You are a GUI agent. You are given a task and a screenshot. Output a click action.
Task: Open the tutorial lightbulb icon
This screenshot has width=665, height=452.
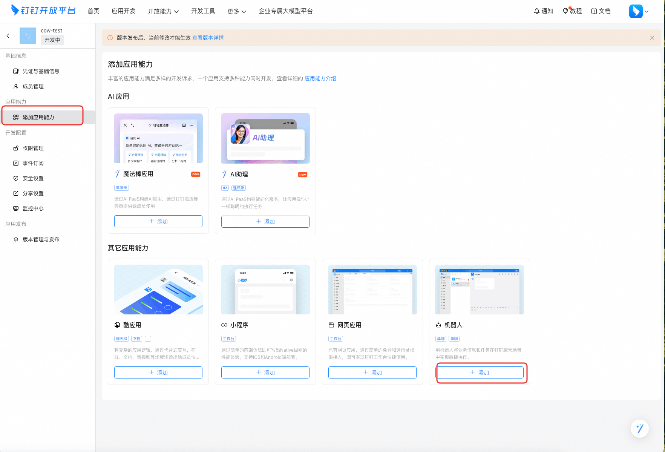click(x=565, y=11)
